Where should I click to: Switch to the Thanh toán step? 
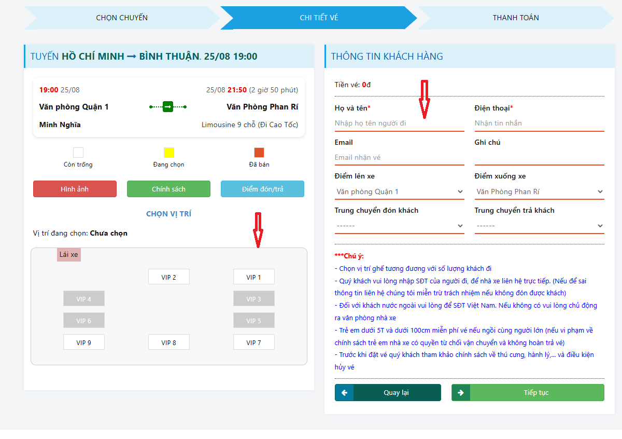click(x=515, y=18)
